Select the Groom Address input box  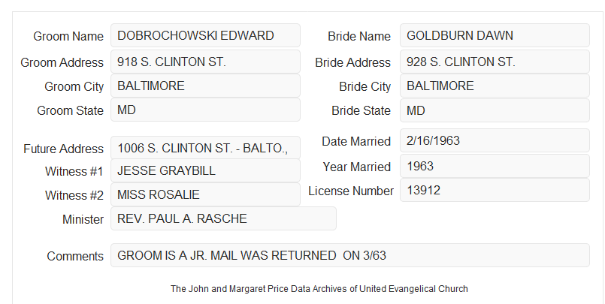(205, 62)
